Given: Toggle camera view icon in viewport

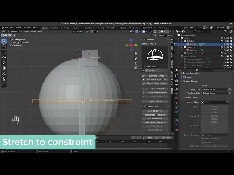Looking at the screenshot, I should pos(136,63).
